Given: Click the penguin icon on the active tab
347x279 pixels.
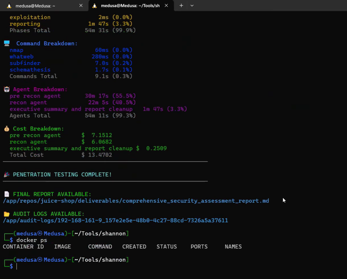Looking at the screenshot, I should click(94, 6).
